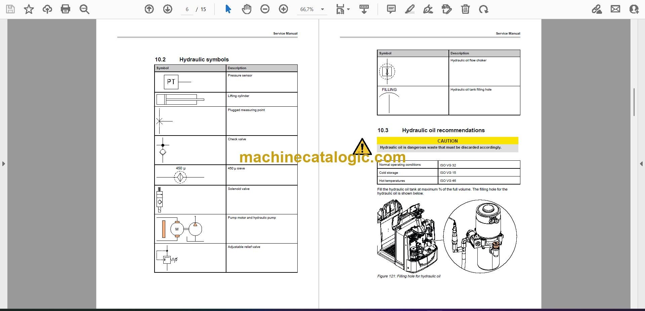Image resolution: width=645 pixels, height=311 pixels.
Task: Click the 'Hydraulic oil flow choker' text
Action: [468, 60]
